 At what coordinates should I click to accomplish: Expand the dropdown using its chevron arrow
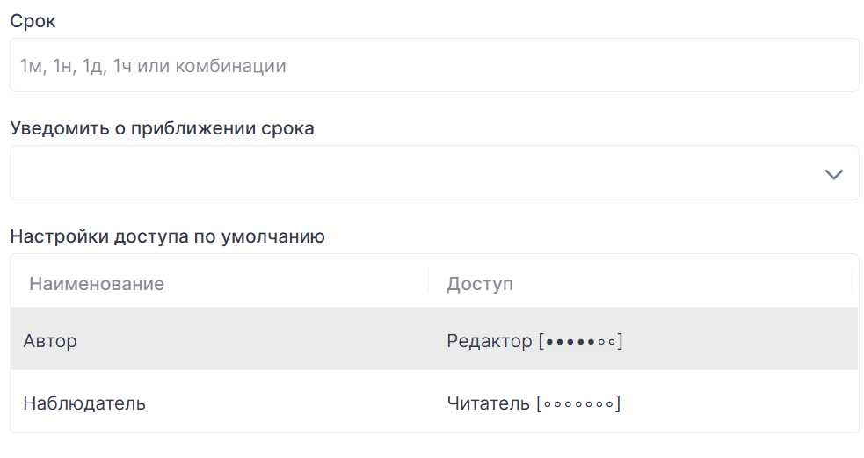[834, 174]
